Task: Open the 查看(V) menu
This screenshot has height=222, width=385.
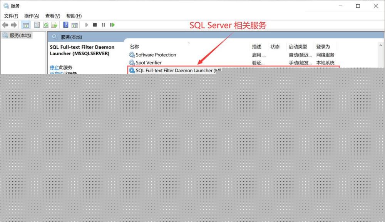Action: [x=53, y=16]
